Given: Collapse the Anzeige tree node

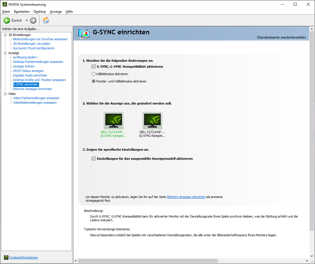Looking at the screenshot, I should pos(5,53).
